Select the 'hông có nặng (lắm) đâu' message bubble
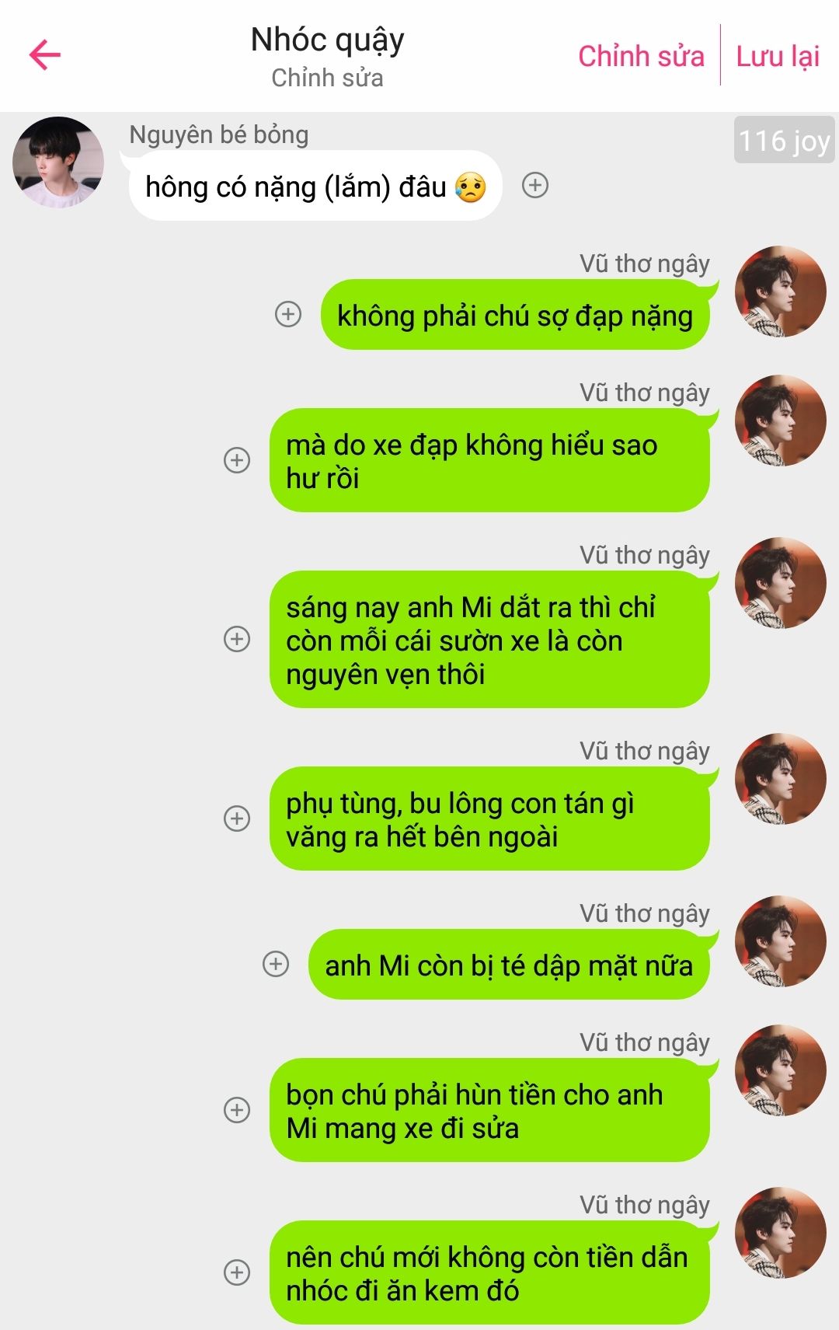 coord(315,186)
